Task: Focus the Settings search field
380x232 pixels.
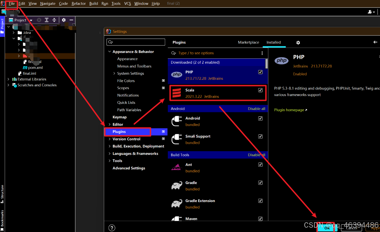Action: click(x=136, y=42)
